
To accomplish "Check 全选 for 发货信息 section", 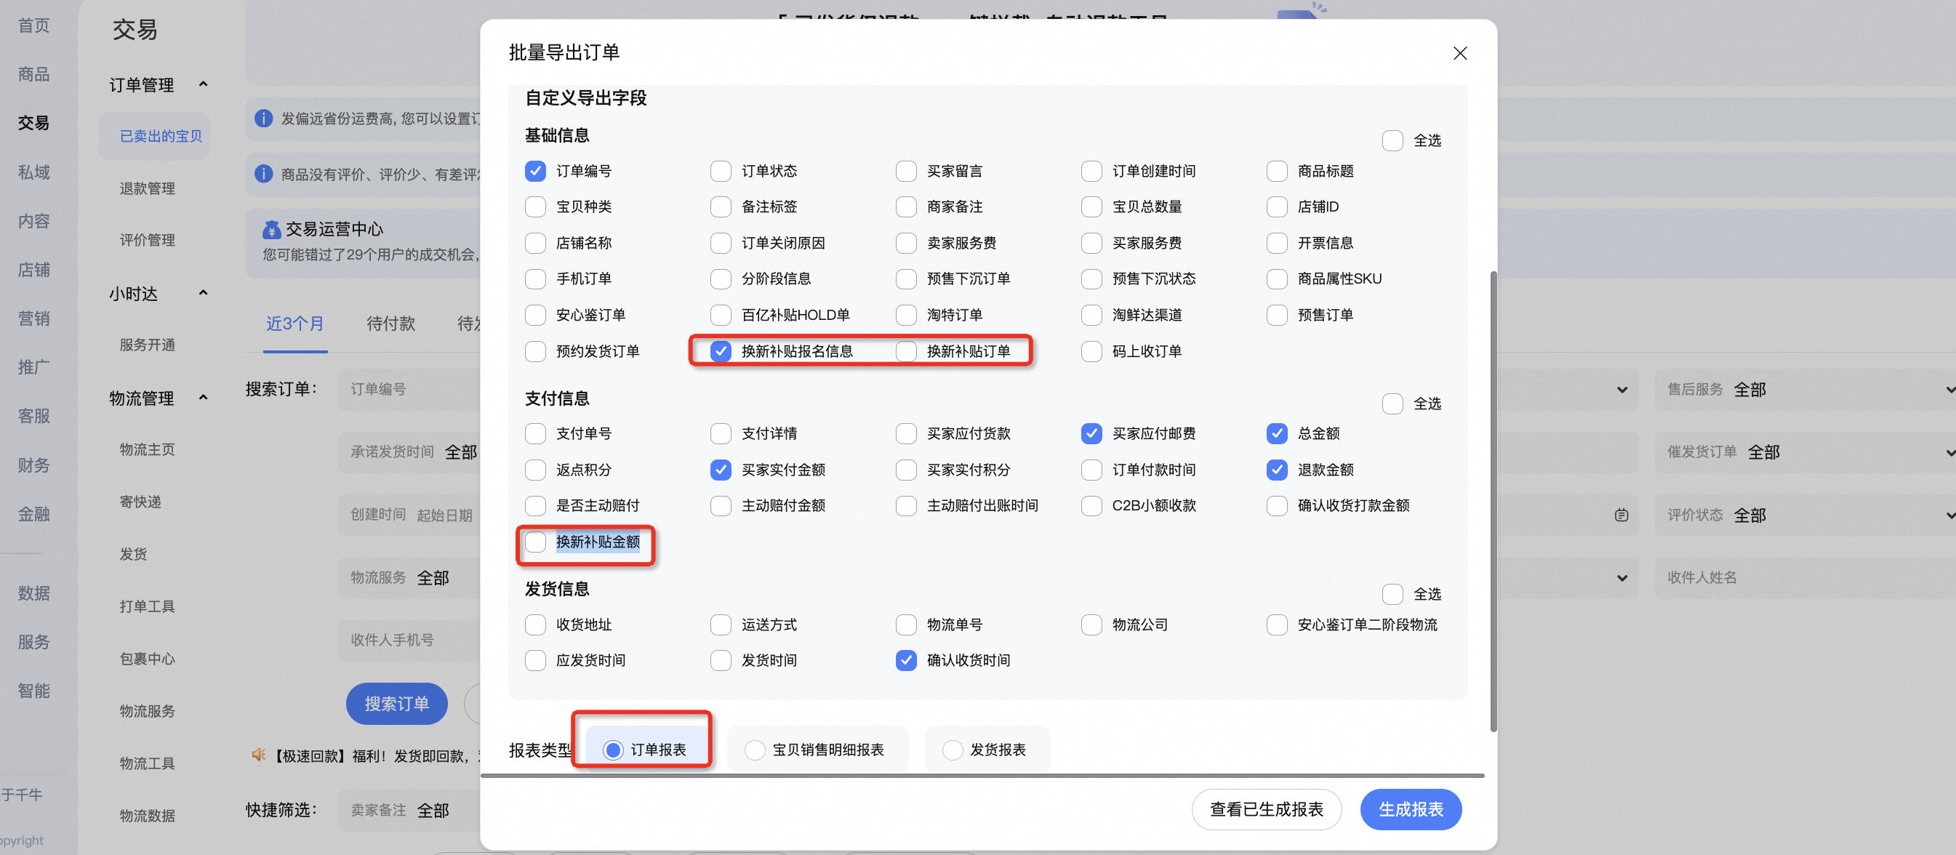I will click(1392, 594).
